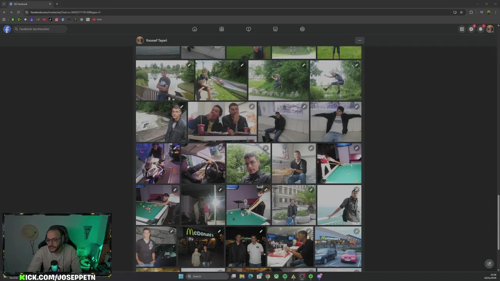Screen dimensions: 500x281
Task: Edit the man reclining on white sofa photo
Action: pyautogui.click(x=304, y=107)
